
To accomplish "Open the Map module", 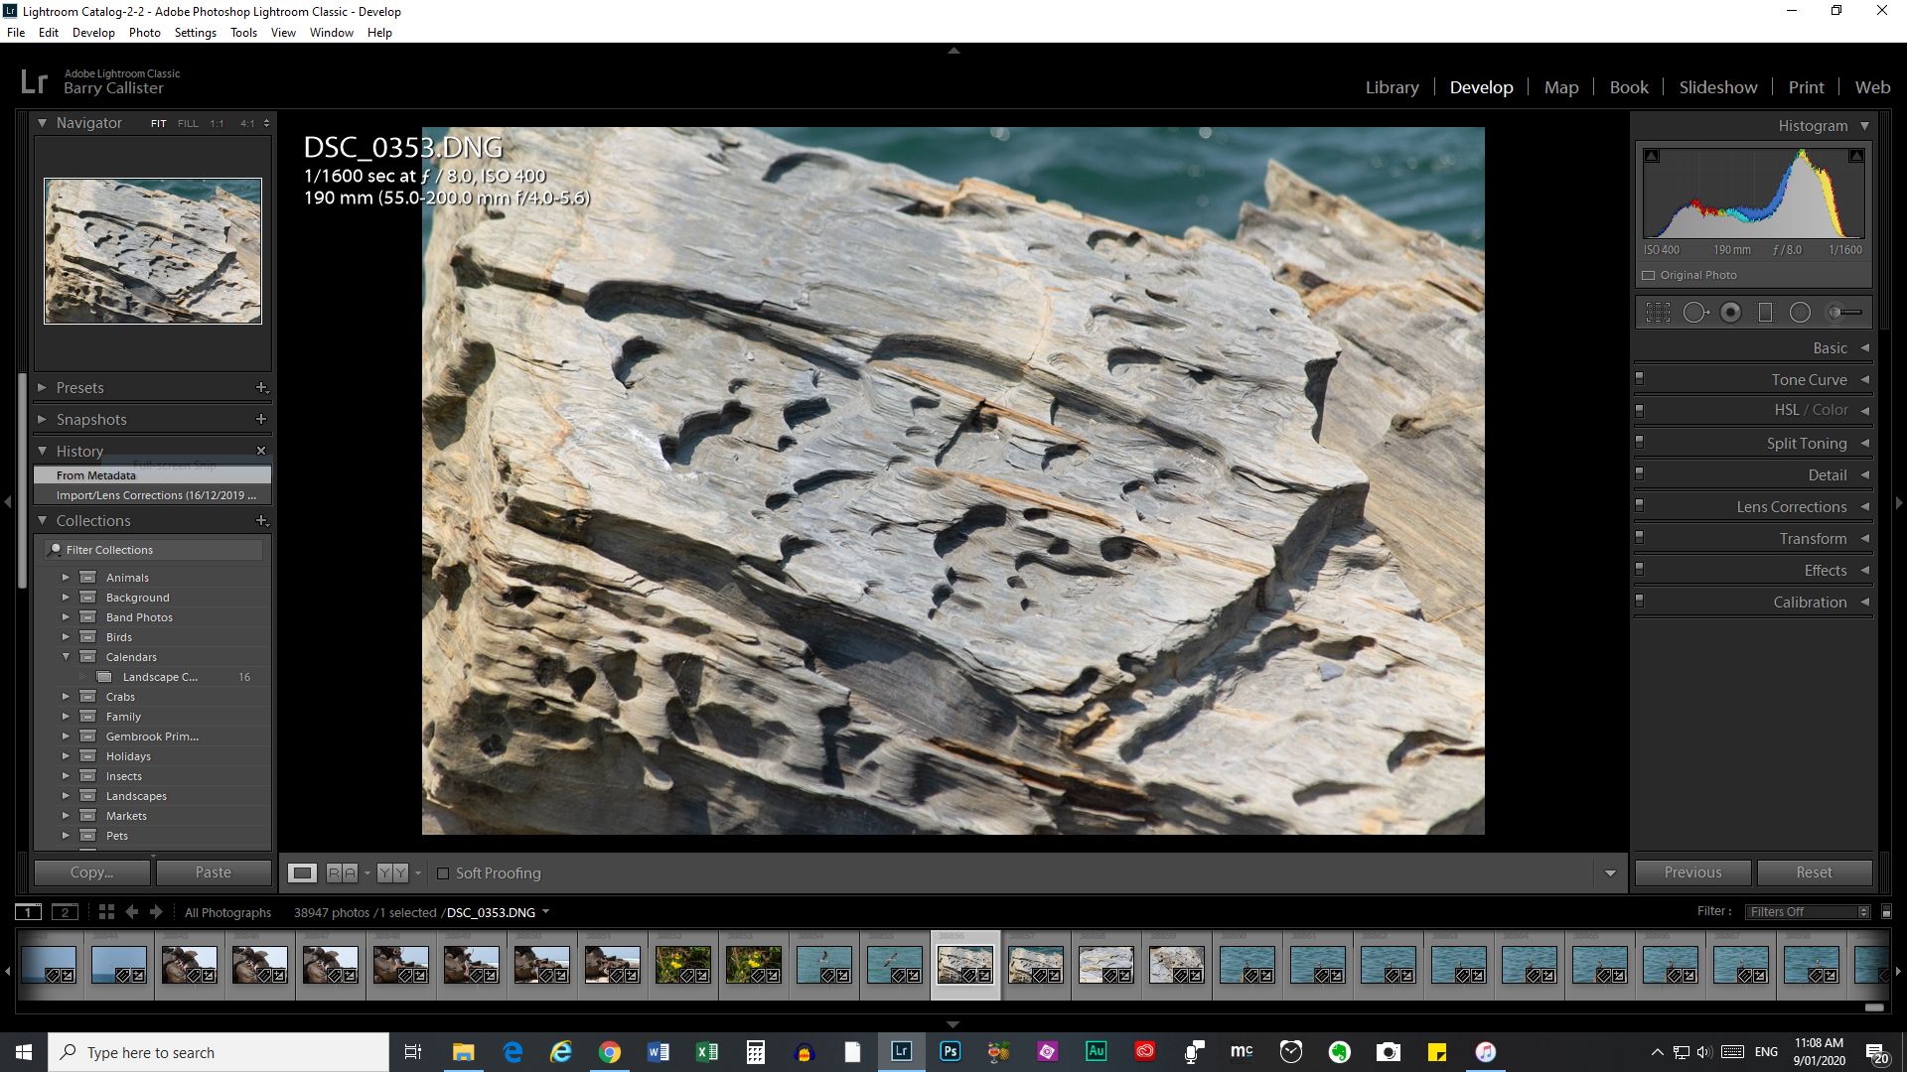I will tap(1560, 87).
